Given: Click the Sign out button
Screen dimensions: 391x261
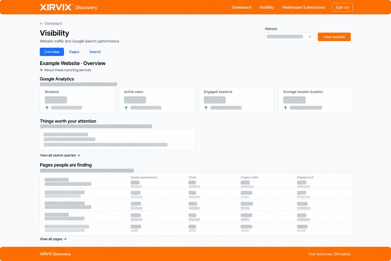Looking at the screenshot, I should tap(342, 7).
